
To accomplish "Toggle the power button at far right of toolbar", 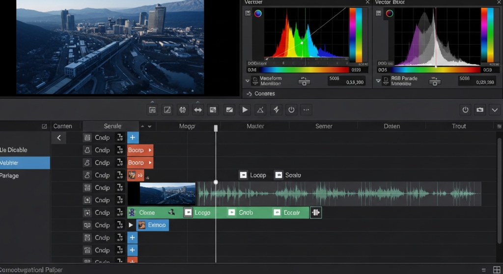I will tap(465, 110).
